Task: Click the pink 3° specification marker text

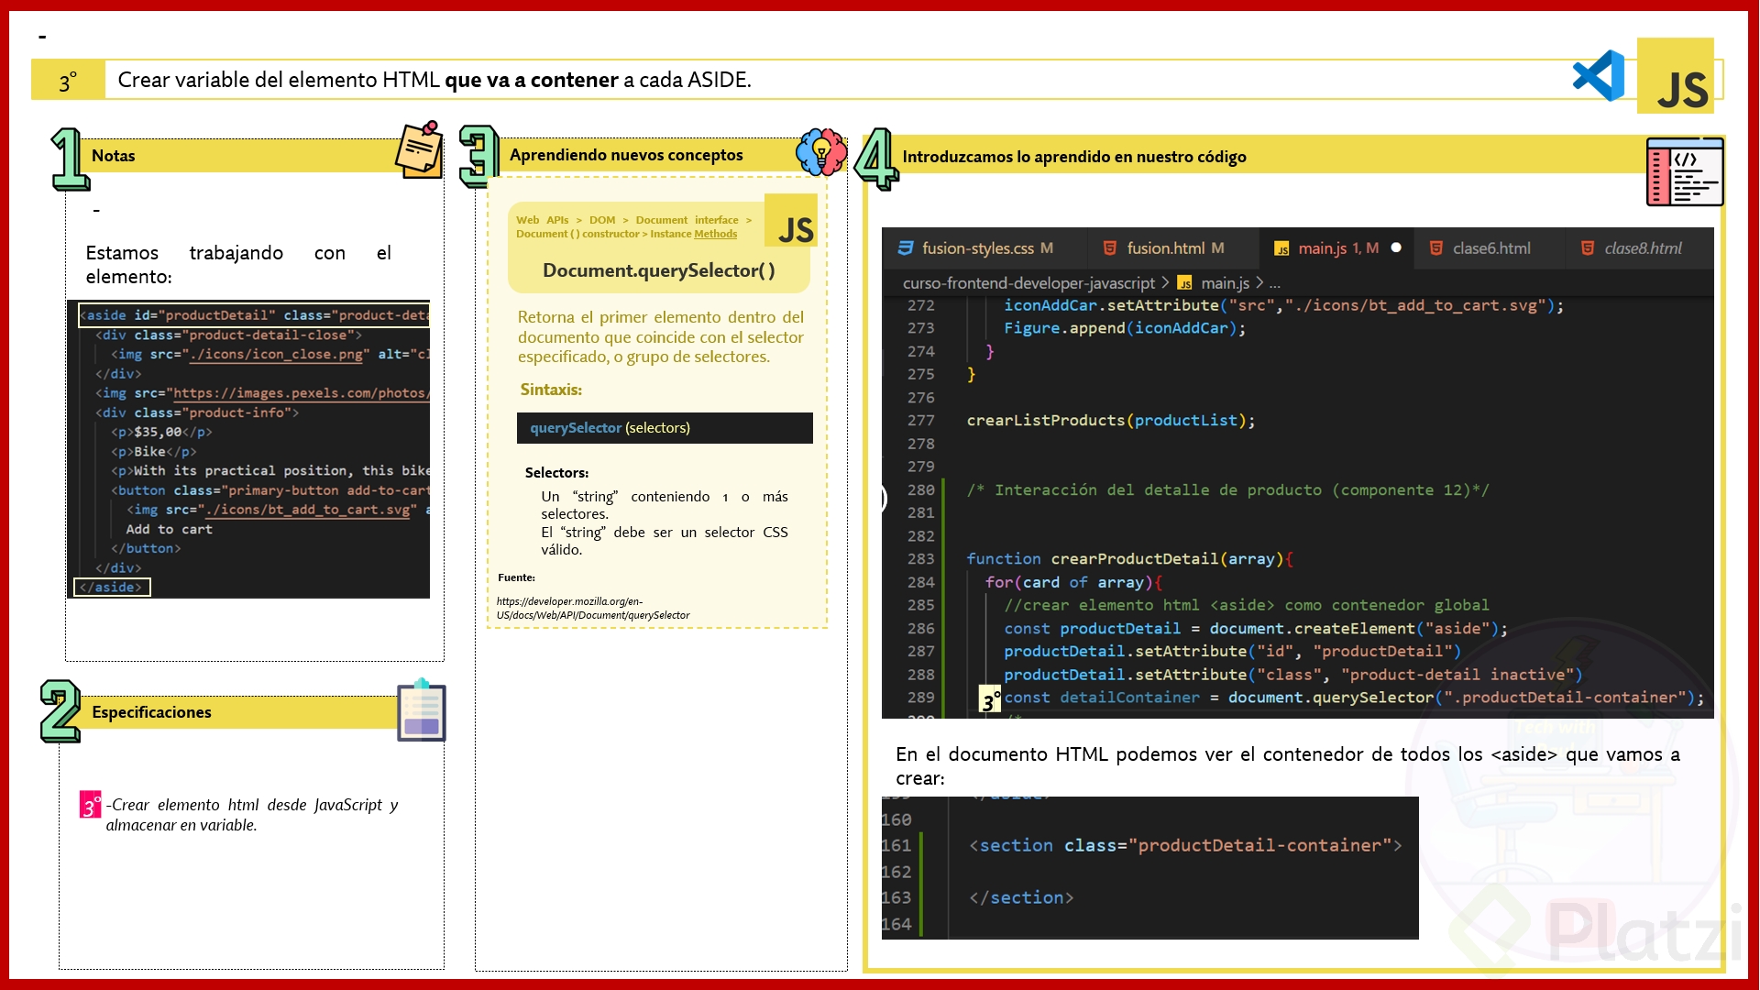Action: pos(90,805)
